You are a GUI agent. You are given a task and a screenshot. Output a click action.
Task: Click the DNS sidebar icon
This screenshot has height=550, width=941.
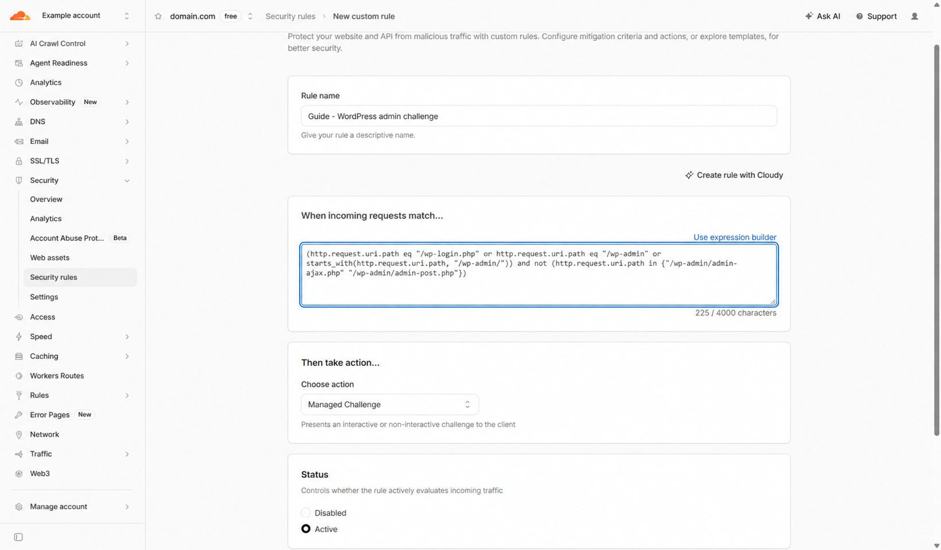(x=19, y=122)
